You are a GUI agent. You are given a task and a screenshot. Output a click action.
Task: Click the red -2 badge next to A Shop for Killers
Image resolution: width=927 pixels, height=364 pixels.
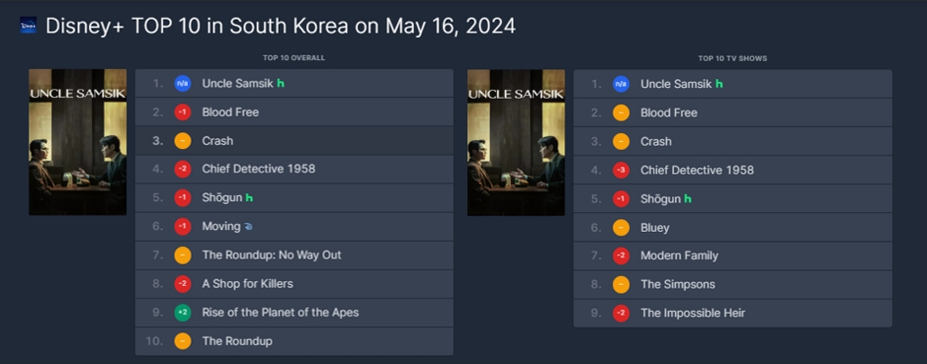click(x=183, y=284)
